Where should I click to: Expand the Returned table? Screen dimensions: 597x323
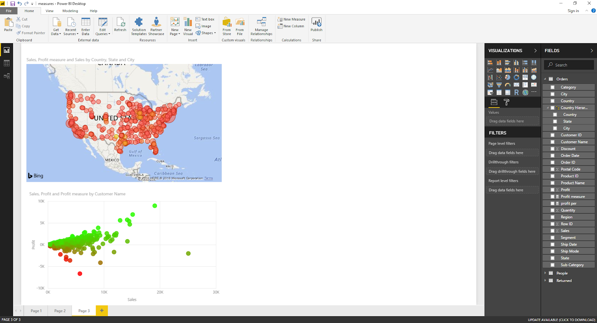[545, 281]
